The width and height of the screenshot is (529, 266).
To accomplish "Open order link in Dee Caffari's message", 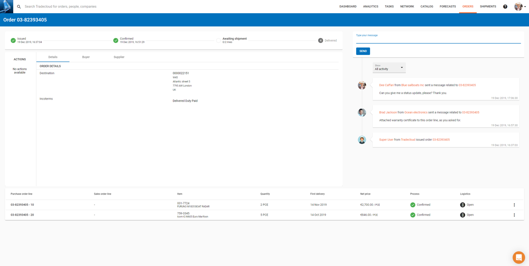I will click(x=467, y=85).
